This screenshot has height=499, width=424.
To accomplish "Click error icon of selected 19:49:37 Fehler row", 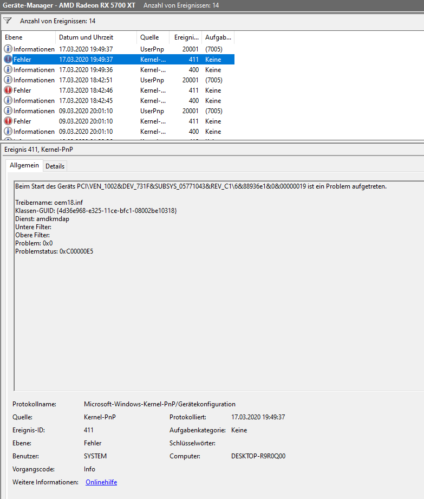I will pos(8,59).
